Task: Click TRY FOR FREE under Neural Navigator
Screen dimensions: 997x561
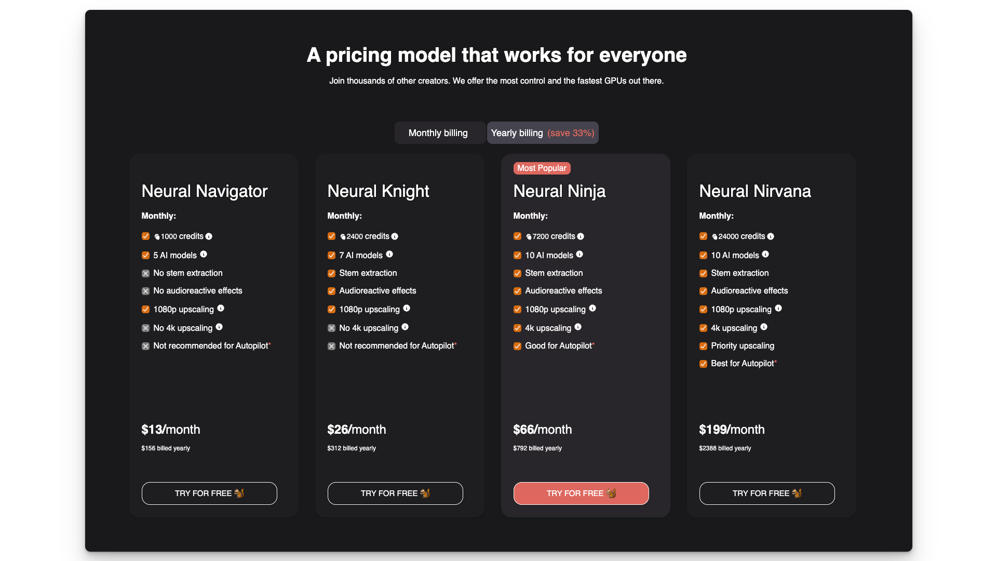Action: 209,493
